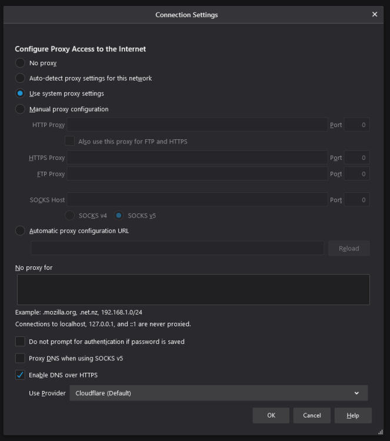This screenshot has height=441, width=390.
Task: Check Proxy DNS when using SOCKS v5
Action: pos(20,358)
